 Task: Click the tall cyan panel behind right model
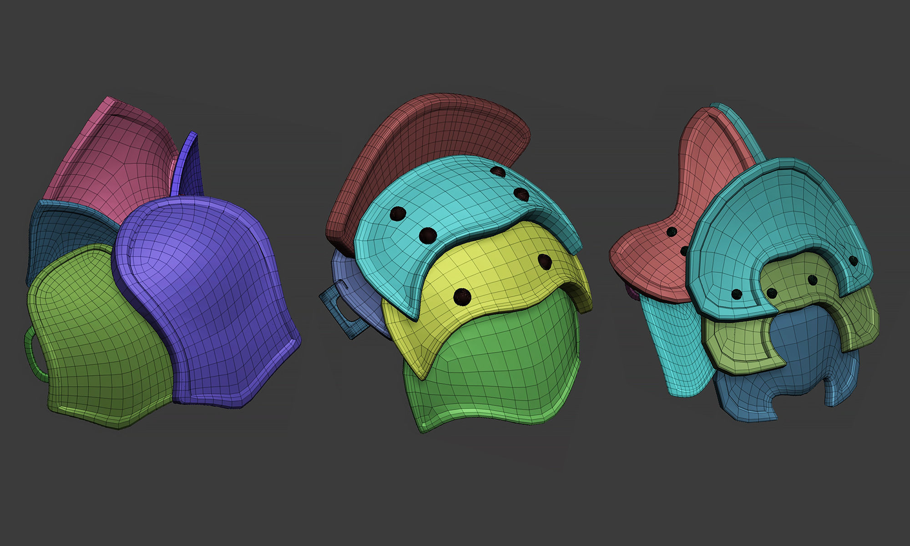coord(678,346)
